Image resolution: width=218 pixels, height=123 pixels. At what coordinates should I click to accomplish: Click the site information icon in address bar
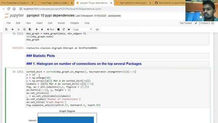(21, 9)
